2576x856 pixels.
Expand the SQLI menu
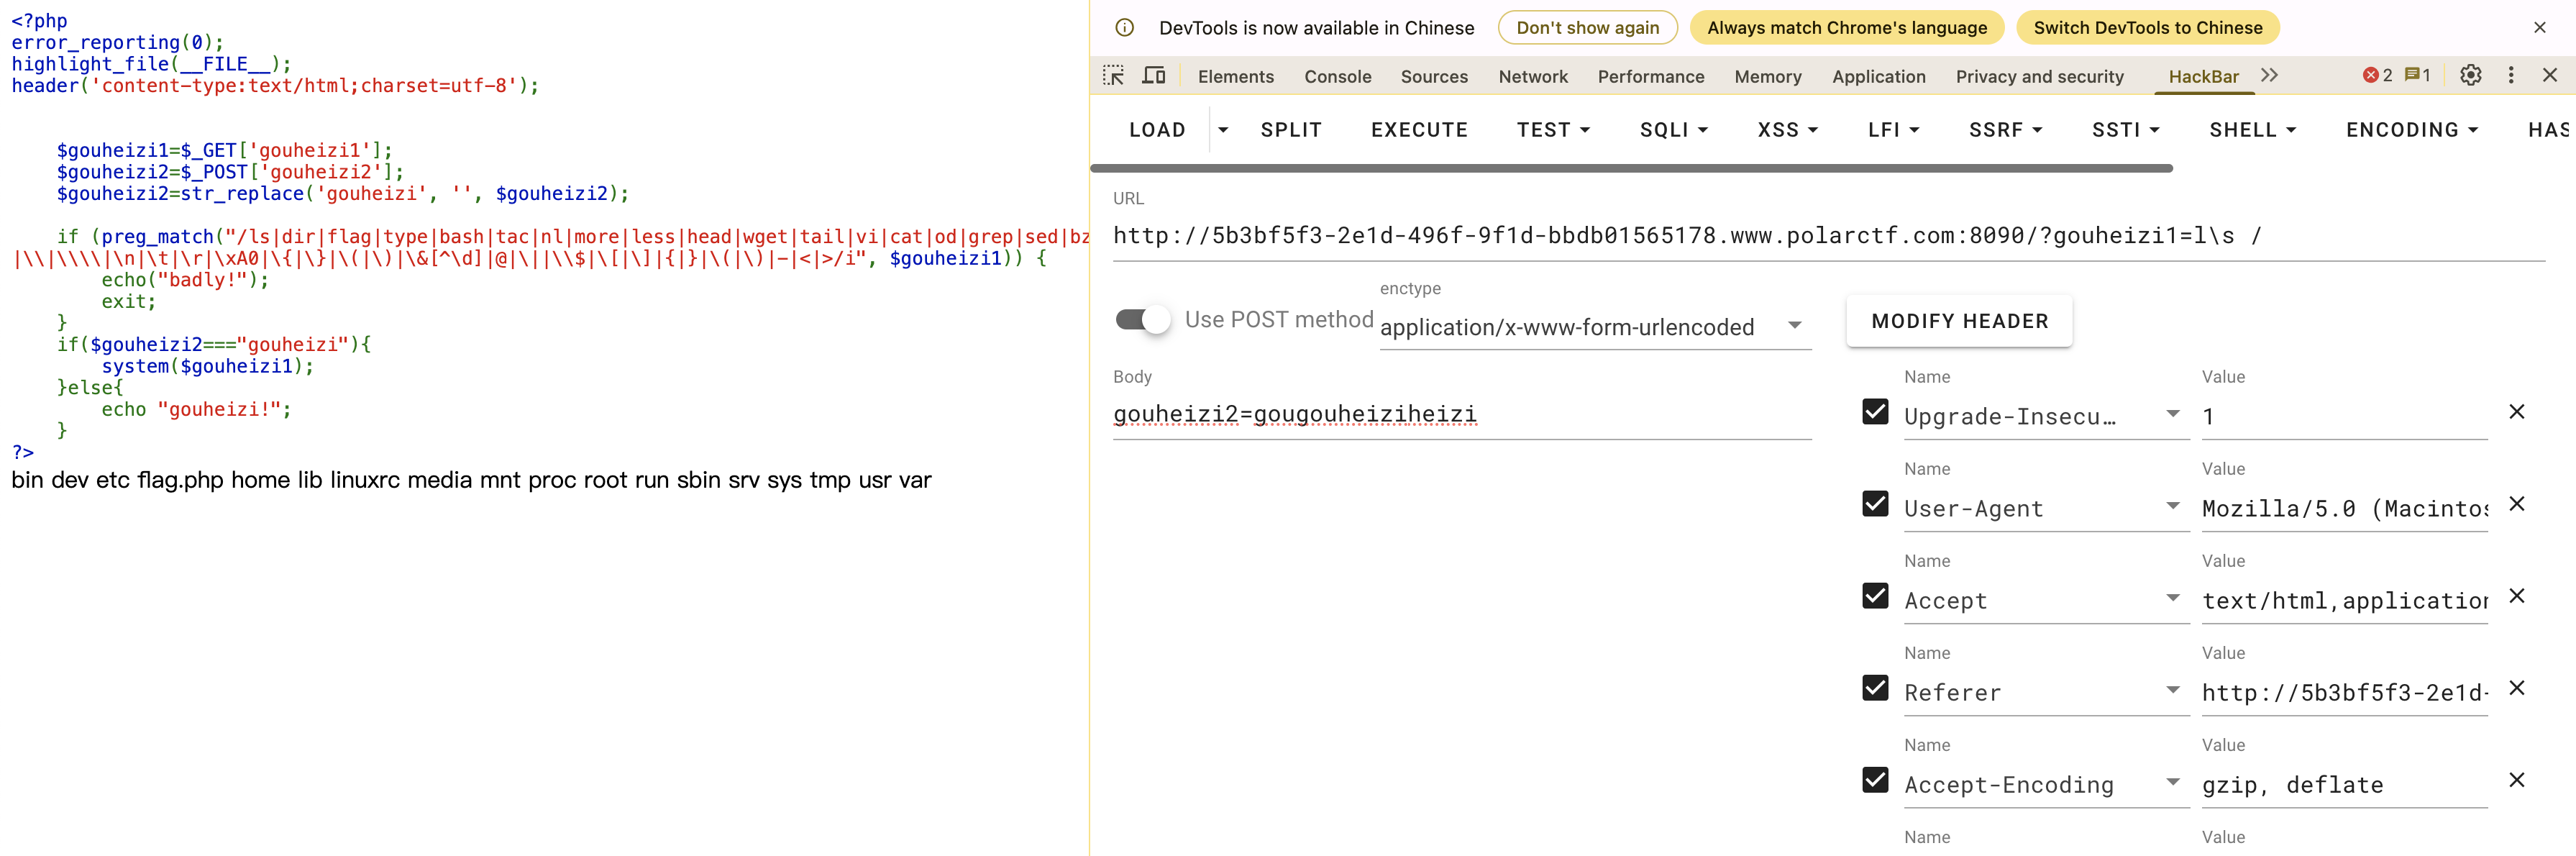[1673, 130]
